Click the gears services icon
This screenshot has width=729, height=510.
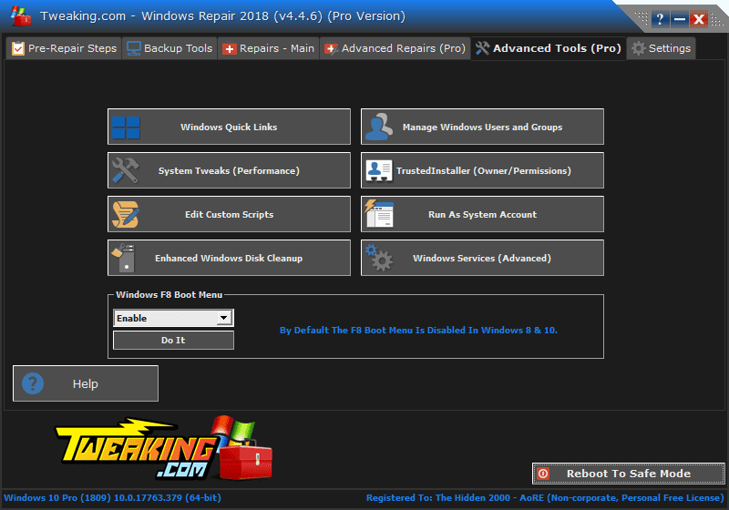click(x=379, y=258)
